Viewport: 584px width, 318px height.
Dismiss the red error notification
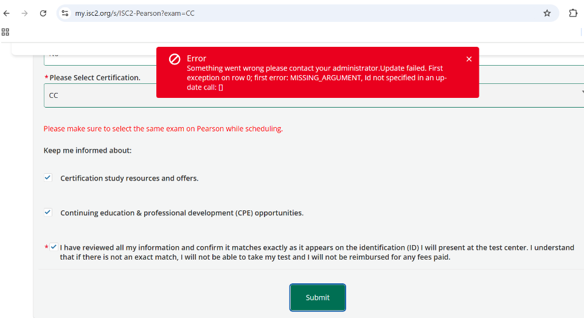click(469, 59)
